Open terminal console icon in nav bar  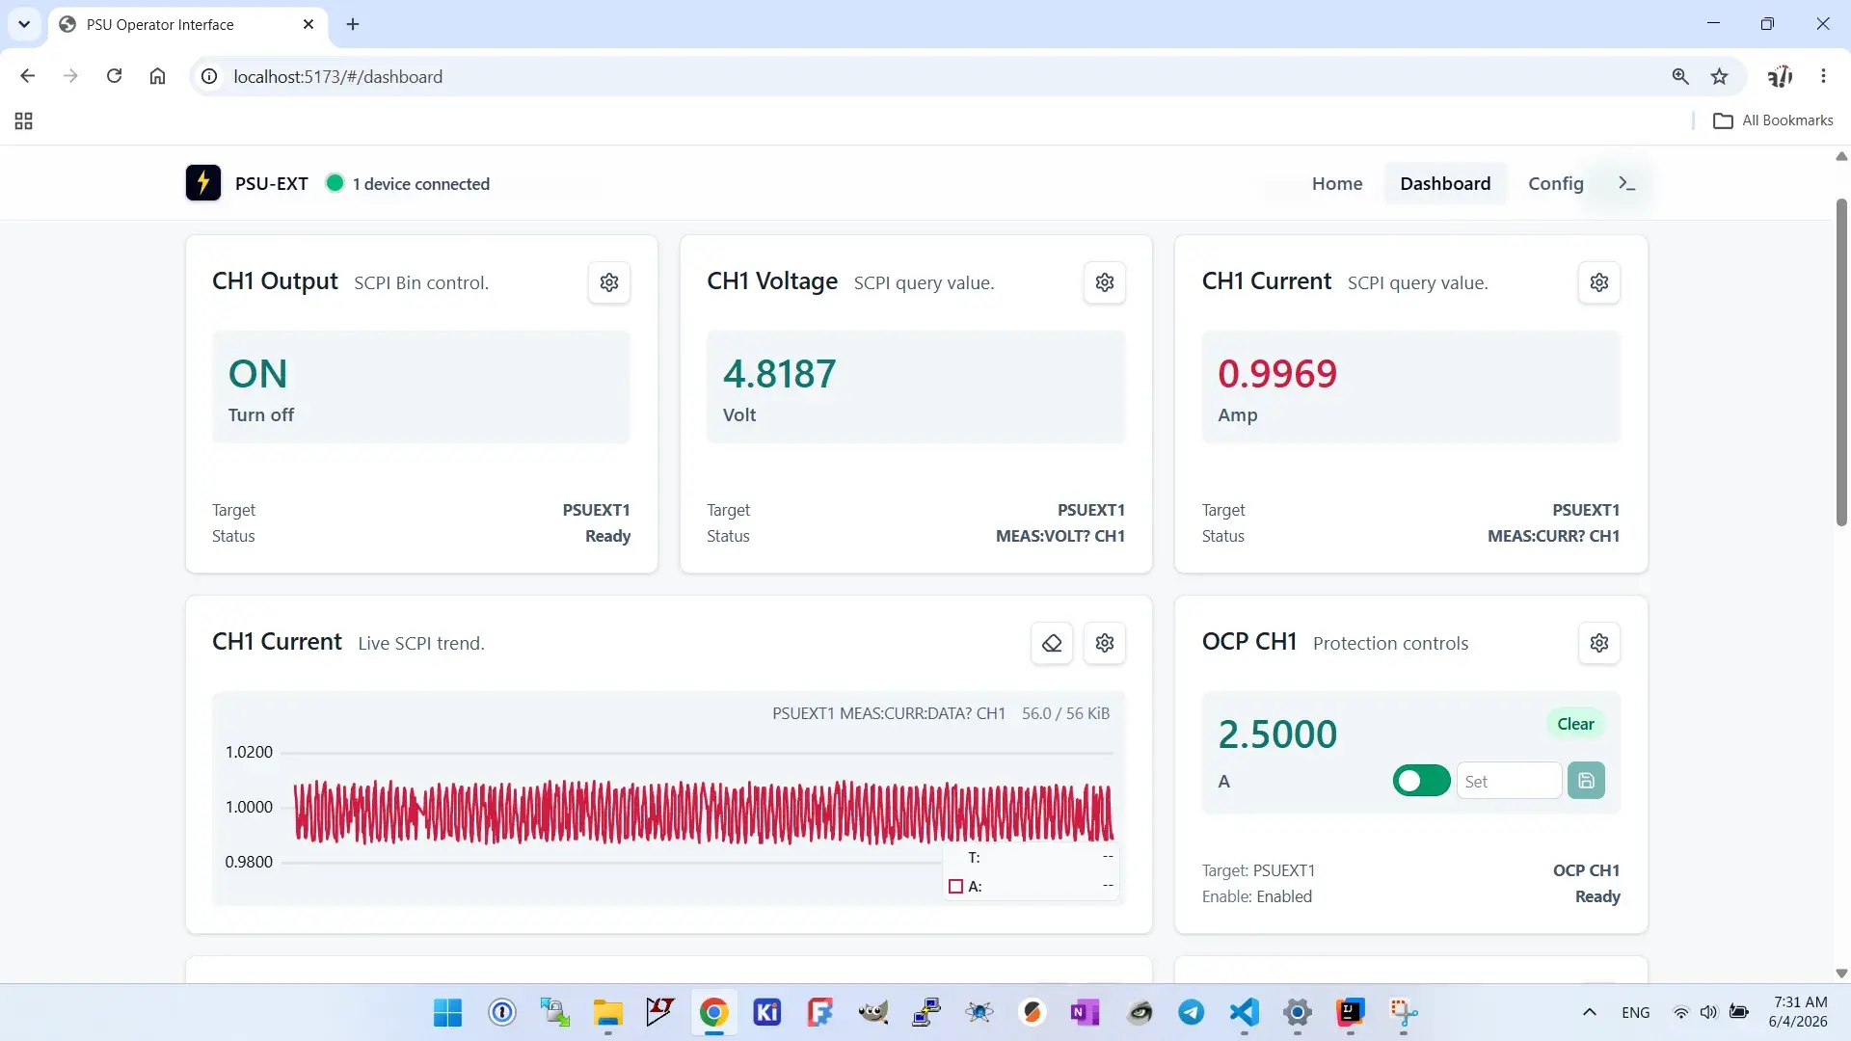click(1627, 183)
